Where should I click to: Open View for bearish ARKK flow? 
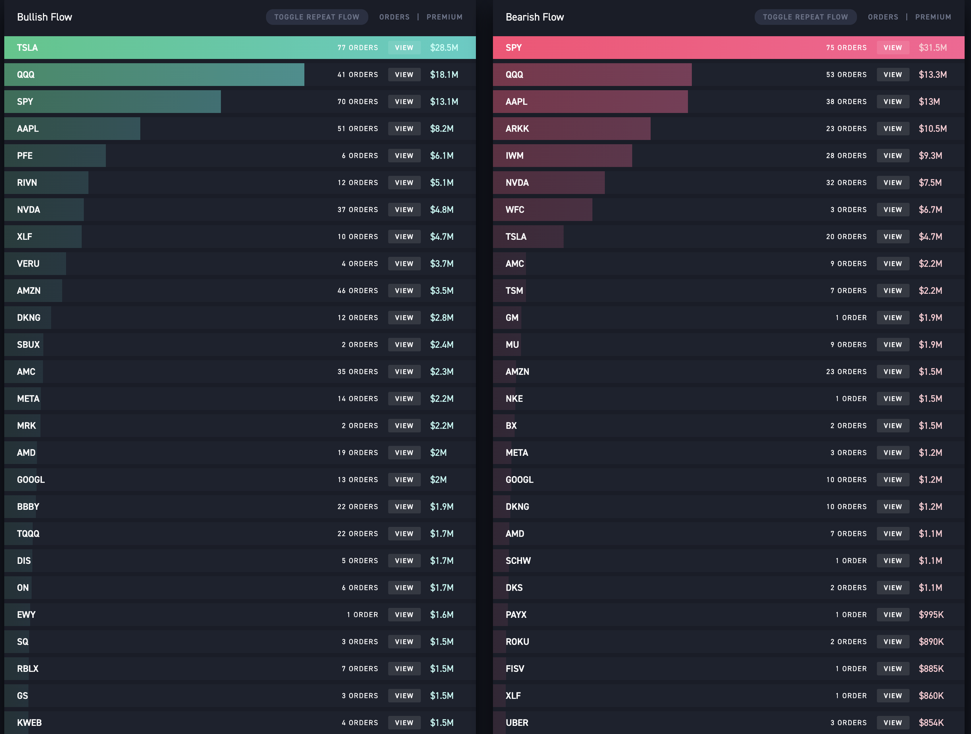tap(893, 129)
